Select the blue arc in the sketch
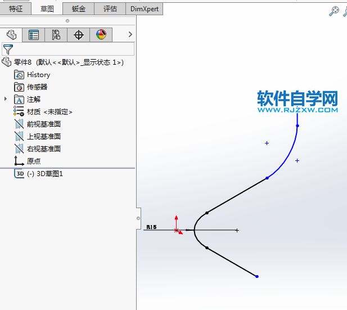This screenshot has width=347, height=310. coord(289,155)
